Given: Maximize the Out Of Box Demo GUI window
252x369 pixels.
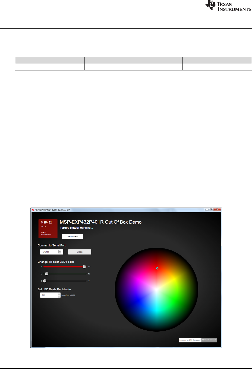Looking at the screenshot, I should pos(211,209).
